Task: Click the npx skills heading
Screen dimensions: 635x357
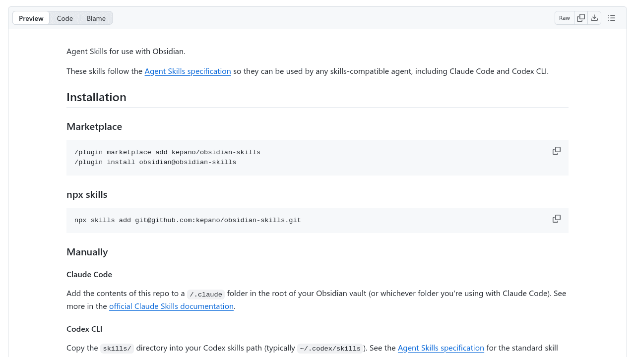Action: [87, 194]
